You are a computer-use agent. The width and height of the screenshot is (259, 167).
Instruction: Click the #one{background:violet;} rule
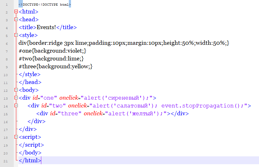point(52,51)
